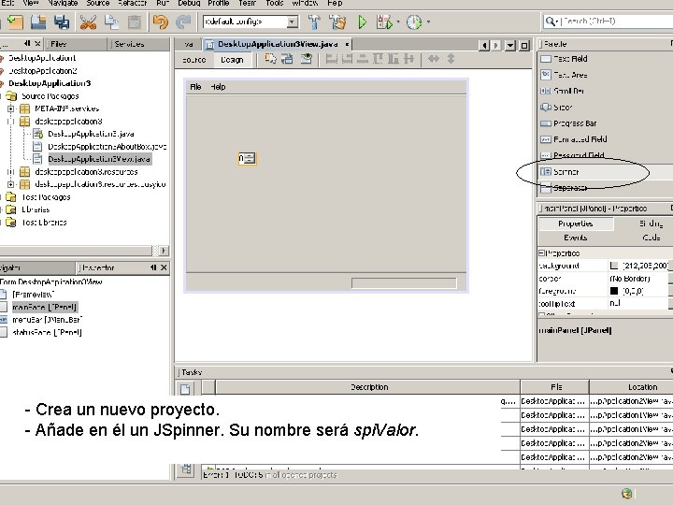The height and width of the screenshot is (505, 673).
Task: Click the Undo arrow icon
Action: tap(161, 22)
